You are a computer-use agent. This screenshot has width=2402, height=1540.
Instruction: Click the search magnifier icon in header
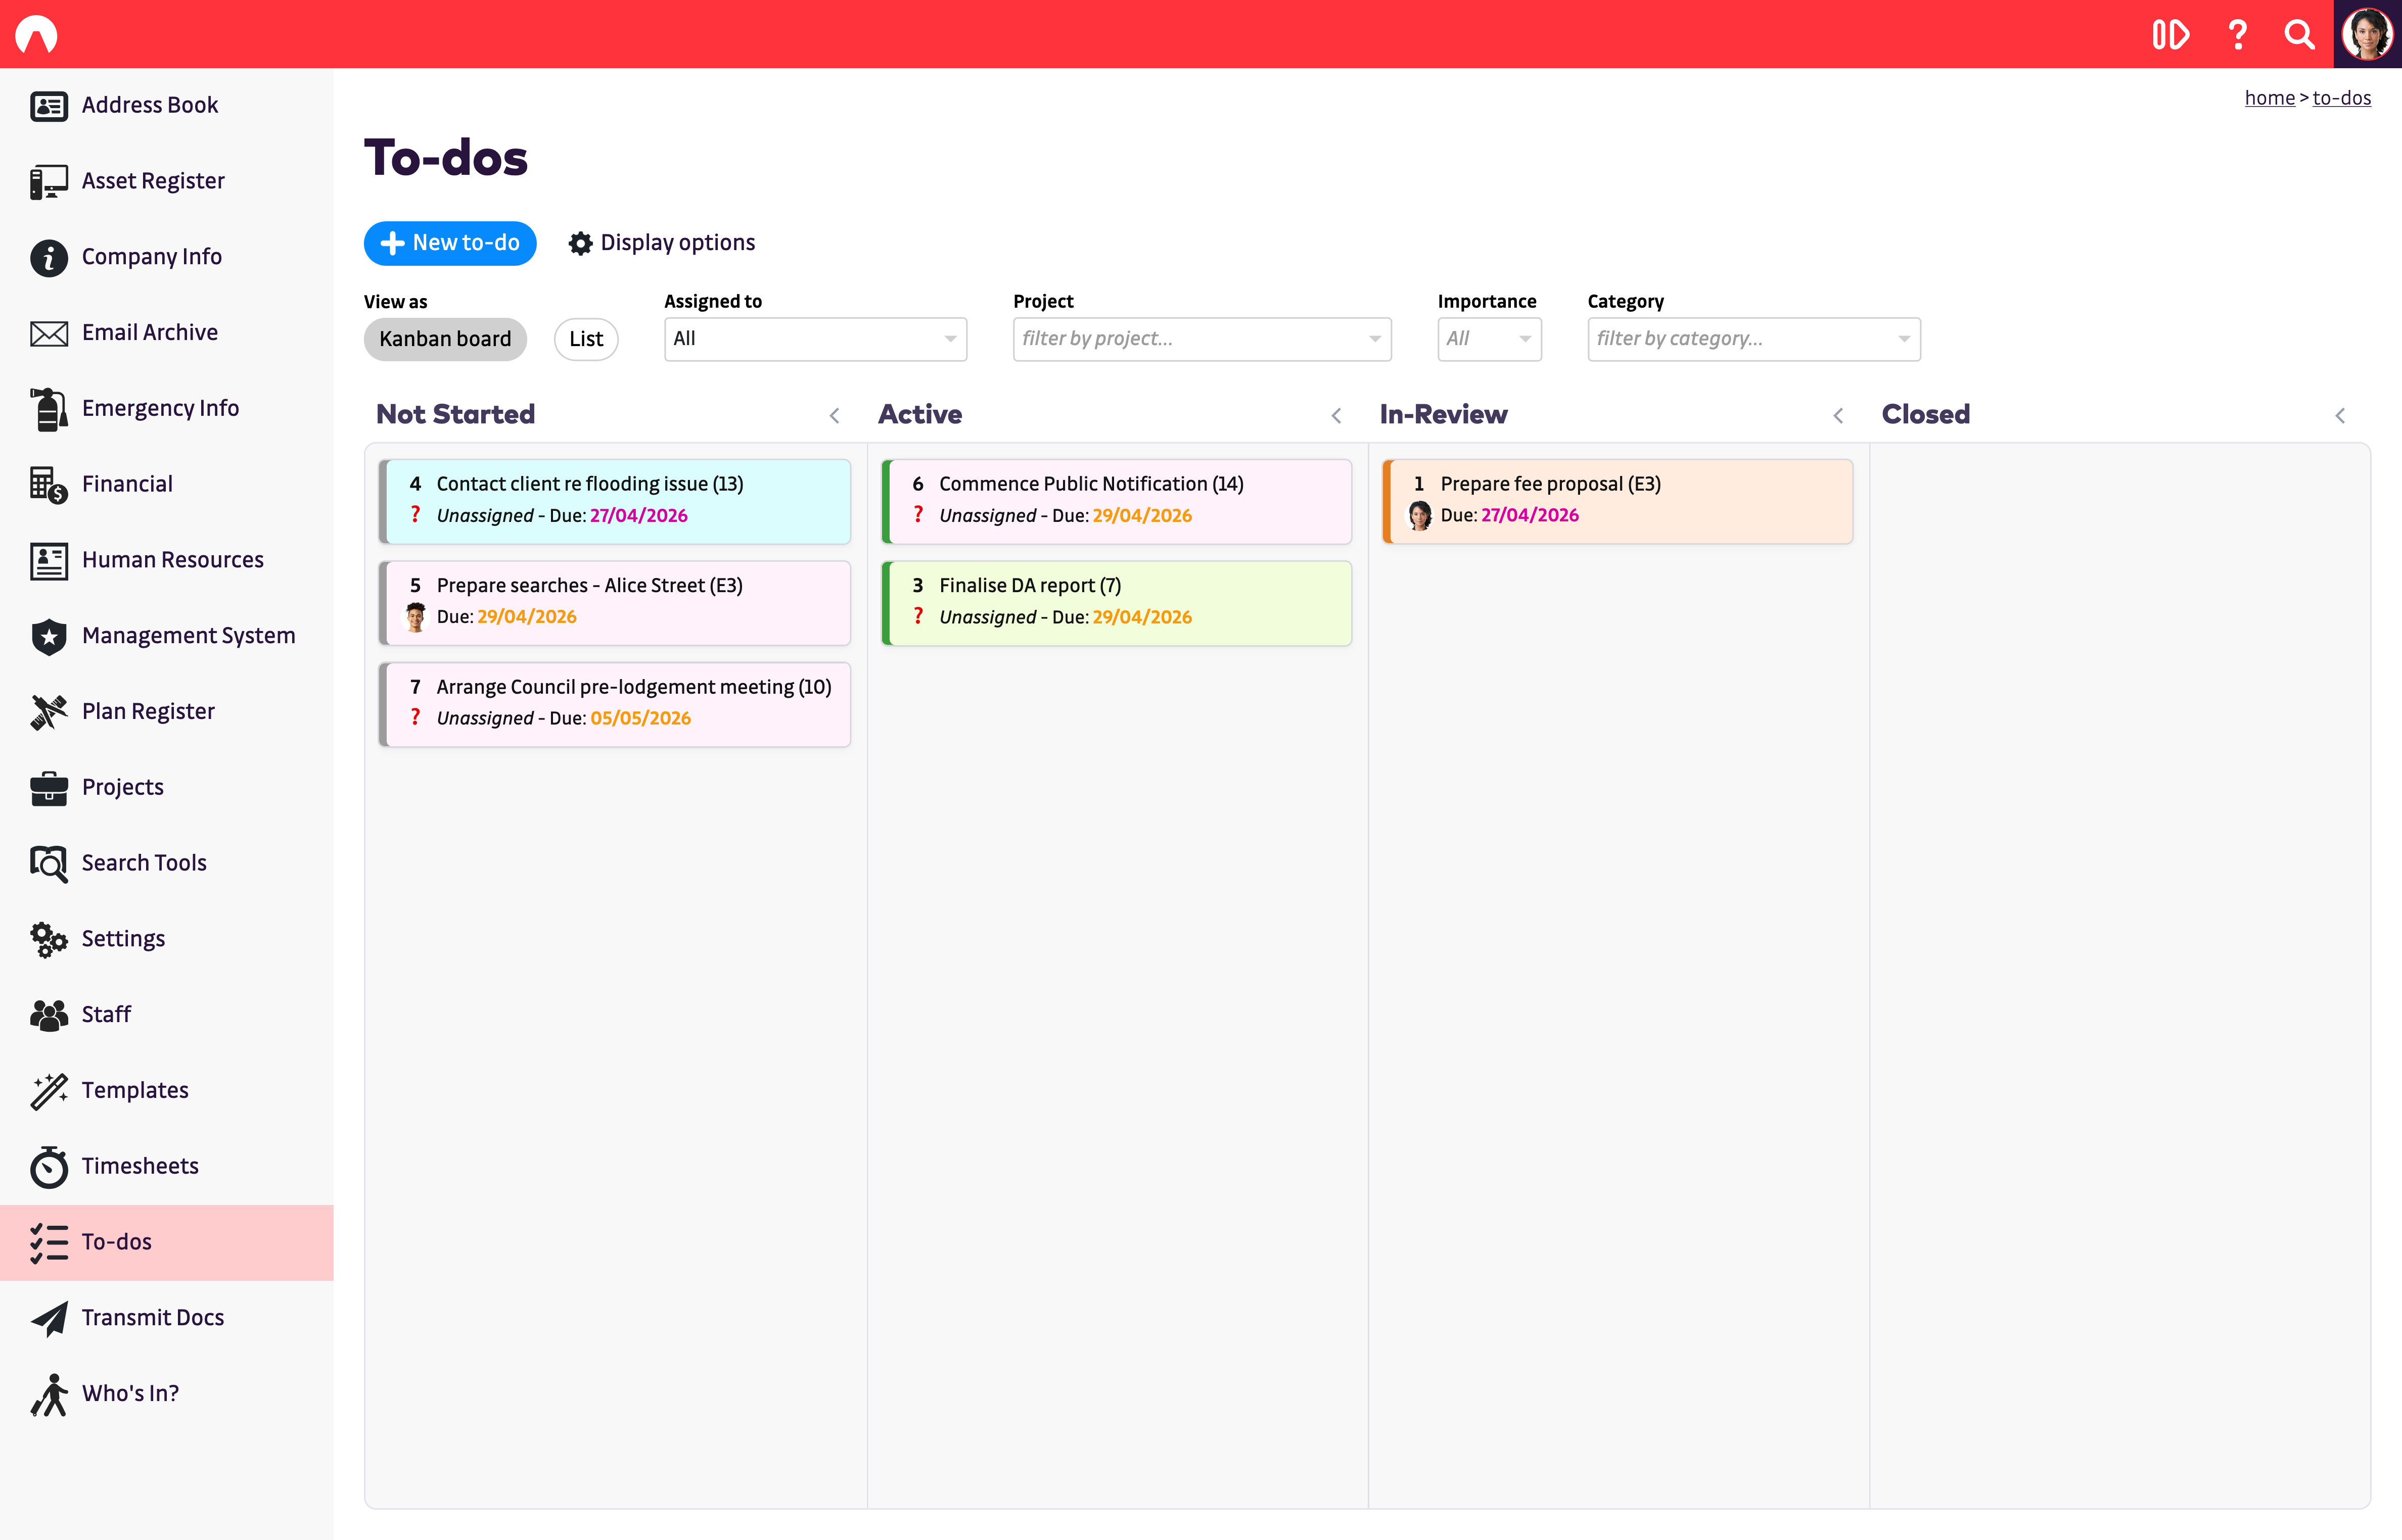2299,35
